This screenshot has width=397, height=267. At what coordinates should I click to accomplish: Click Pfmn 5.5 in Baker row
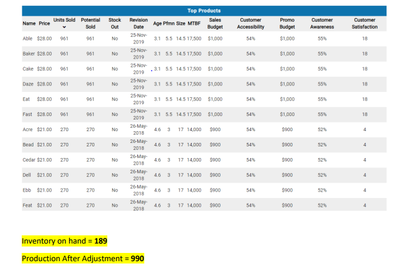[x=169, y=54]
